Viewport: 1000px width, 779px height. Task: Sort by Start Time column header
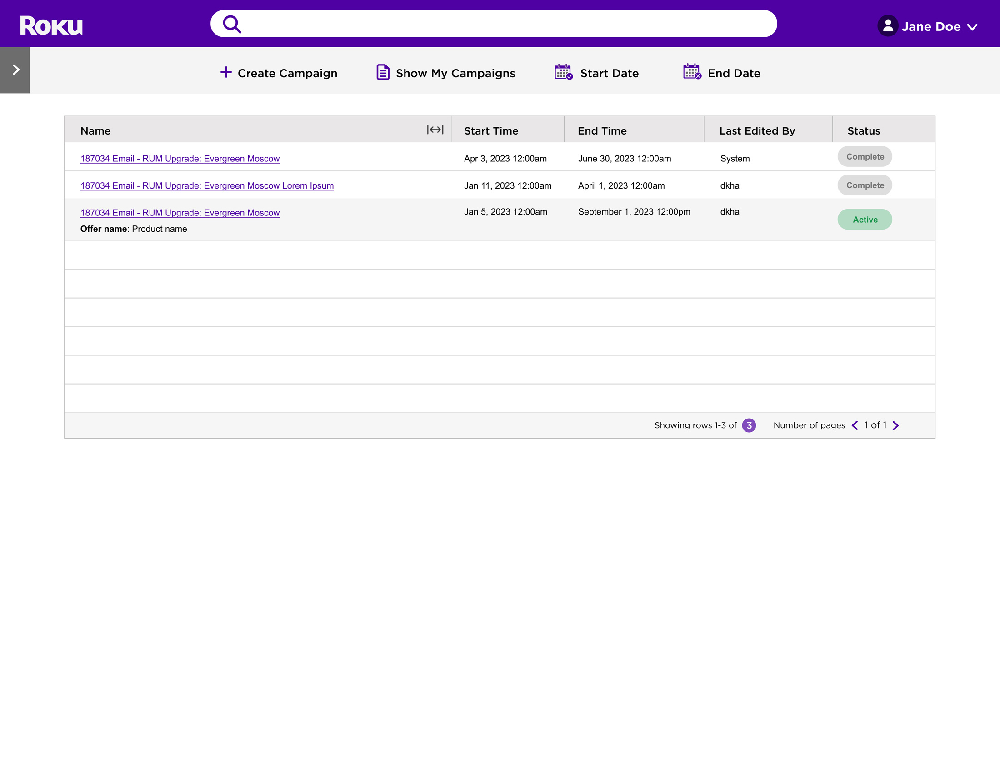pyautogui.click(x=491, y=131)
